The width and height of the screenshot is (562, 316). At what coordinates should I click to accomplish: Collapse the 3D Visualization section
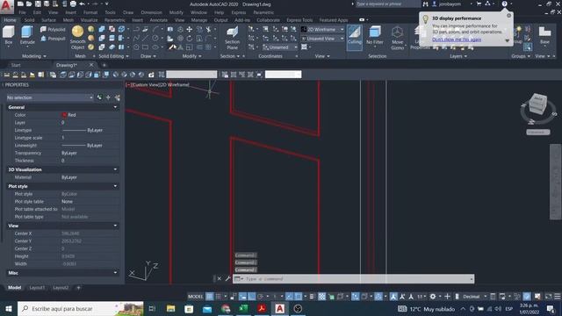point(115,169)
